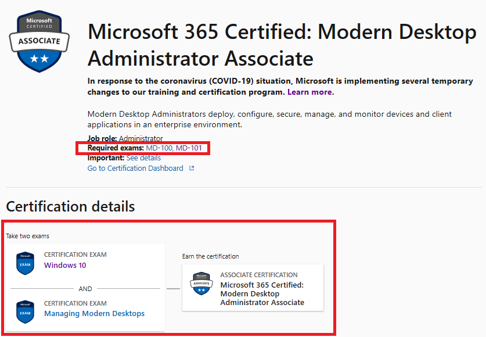
Task: Click the 'Important:' label
Action: pos(106,158)
